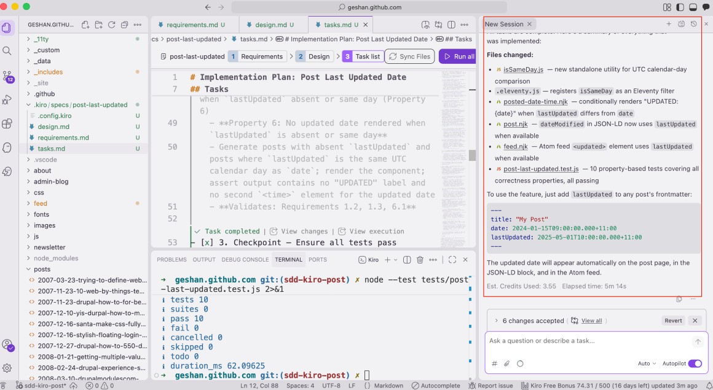713x390 pixels.
Task: Create a new folder in the explorer
Action: (x=98, y=25)
